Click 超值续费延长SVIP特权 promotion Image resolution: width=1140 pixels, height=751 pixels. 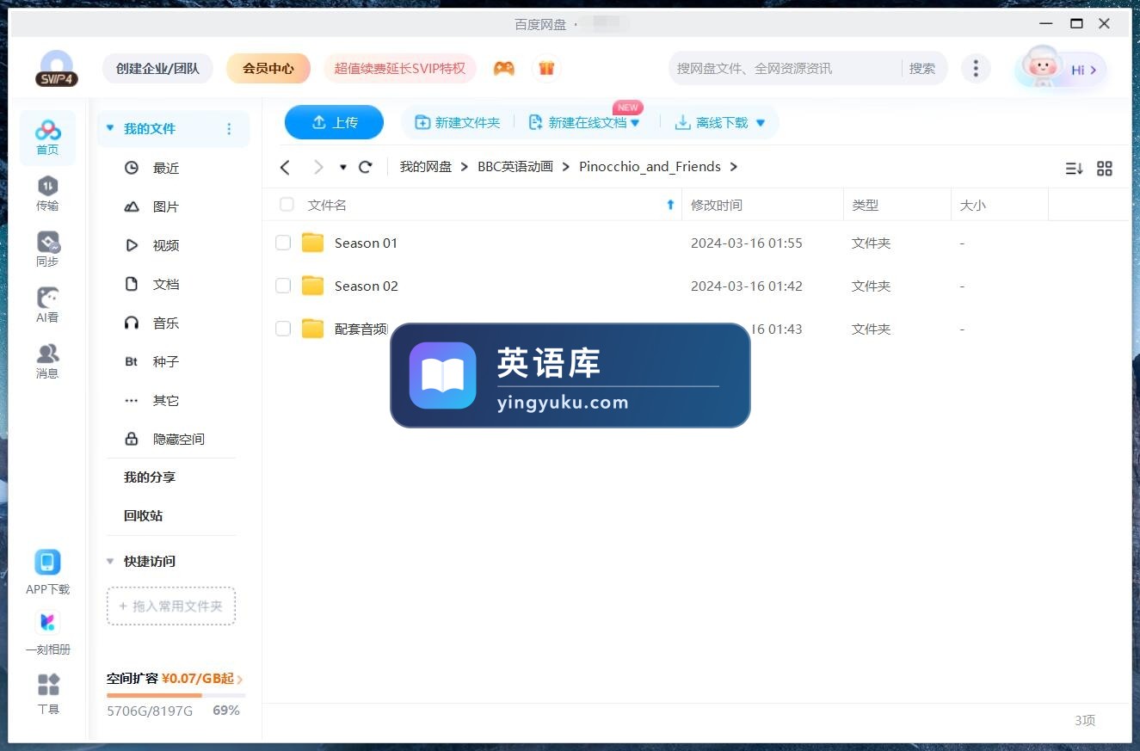tap(400, 68)
